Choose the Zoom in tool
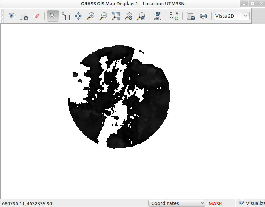This screenshot has height=207, width=265. [x=90, y=16]
